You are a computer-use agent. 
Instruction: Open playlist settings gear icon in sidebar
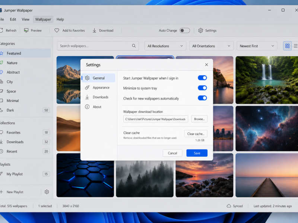pos(47,192)
